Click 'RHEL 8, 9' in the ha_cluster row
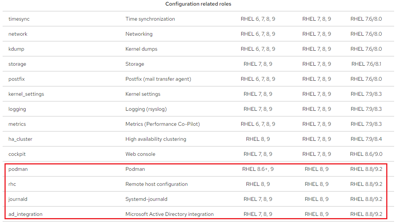This screenshot has height=223, width=396. (x=258, y=139)
